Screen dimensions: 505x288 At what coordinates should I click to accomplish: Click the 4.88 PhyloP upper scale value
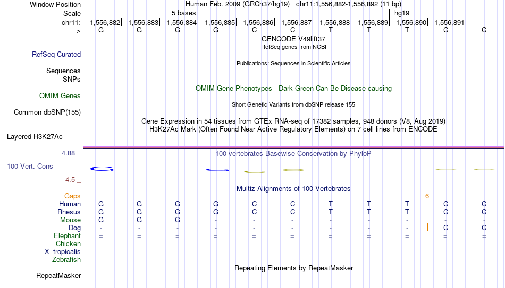pos(68,153)
